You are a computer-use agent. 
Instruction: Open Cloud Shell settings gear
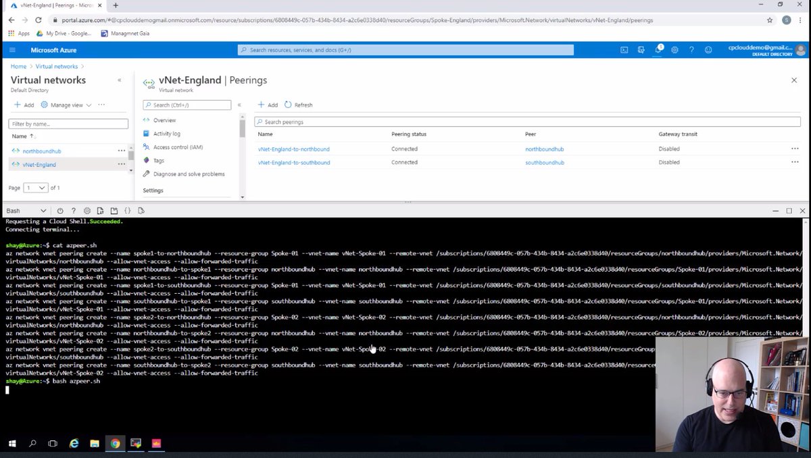pyautogui.click(x=87, y=211)
